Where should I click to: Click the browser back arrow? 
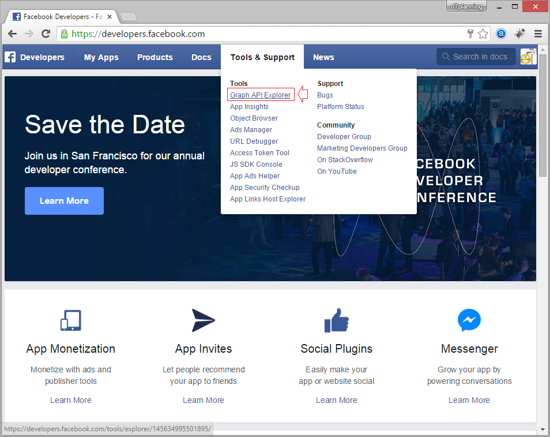[x=12, y=33]
